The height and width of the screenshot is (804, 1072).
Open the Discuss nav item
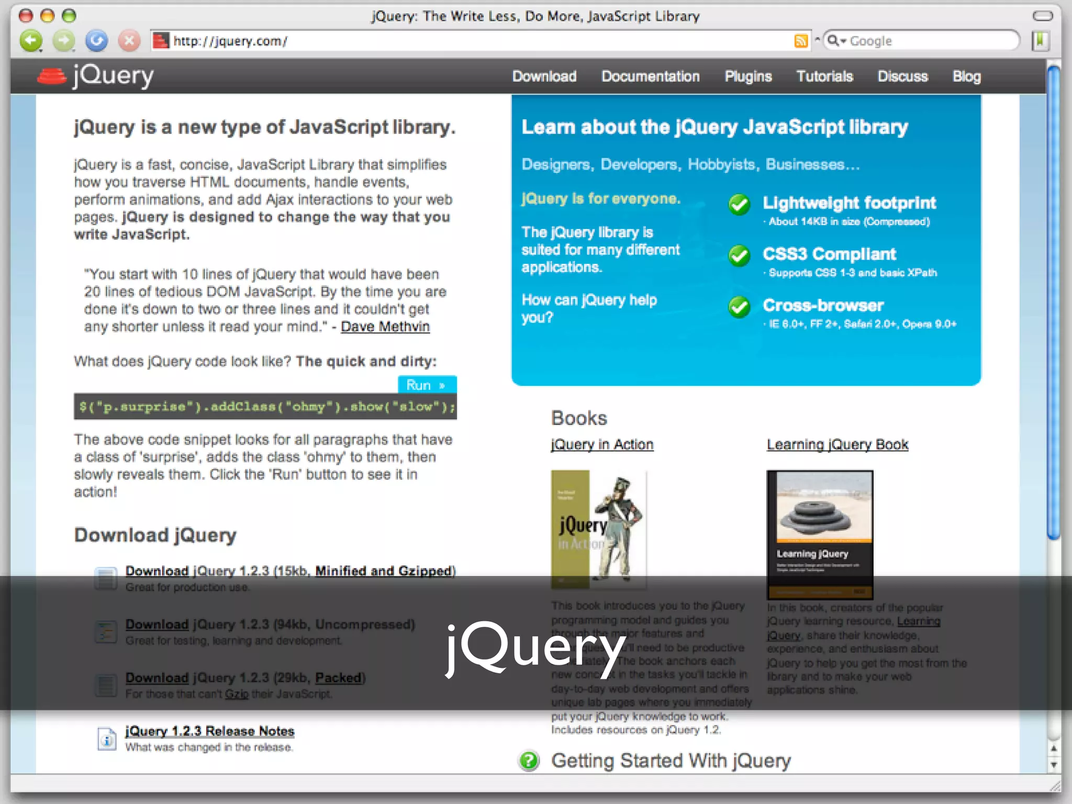(902, 76)
